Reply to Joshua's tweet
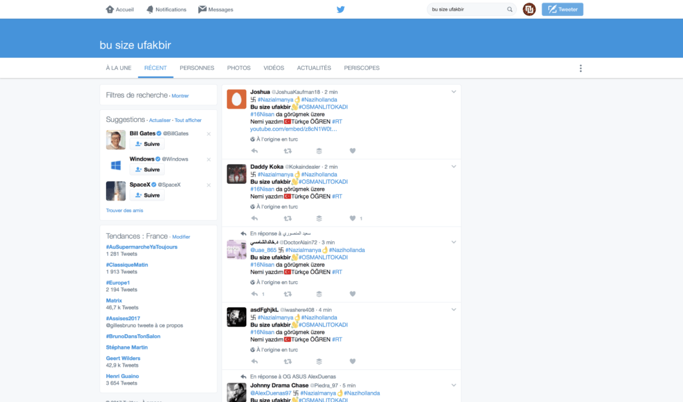The image size is (683, 402). click(x=254, y=151)
